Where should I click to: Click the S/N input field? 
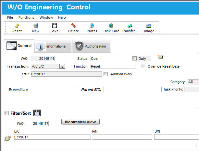[x=177, y=137]
